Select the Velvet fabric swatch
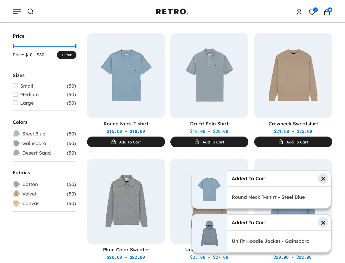This screenshot has height=263, width=345. 16,194
